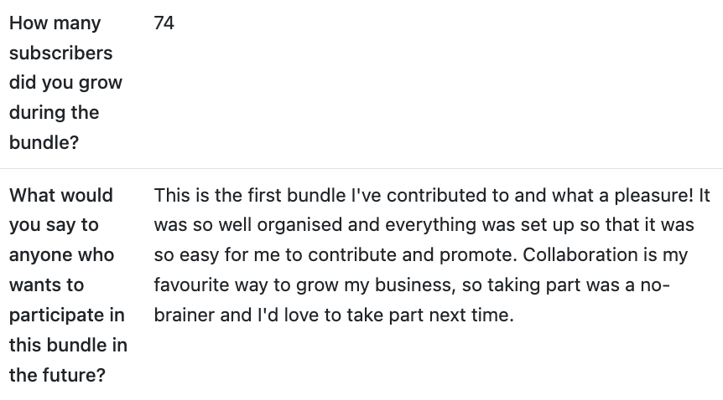Click "during the" in the first question

click(x=54, y=112)
